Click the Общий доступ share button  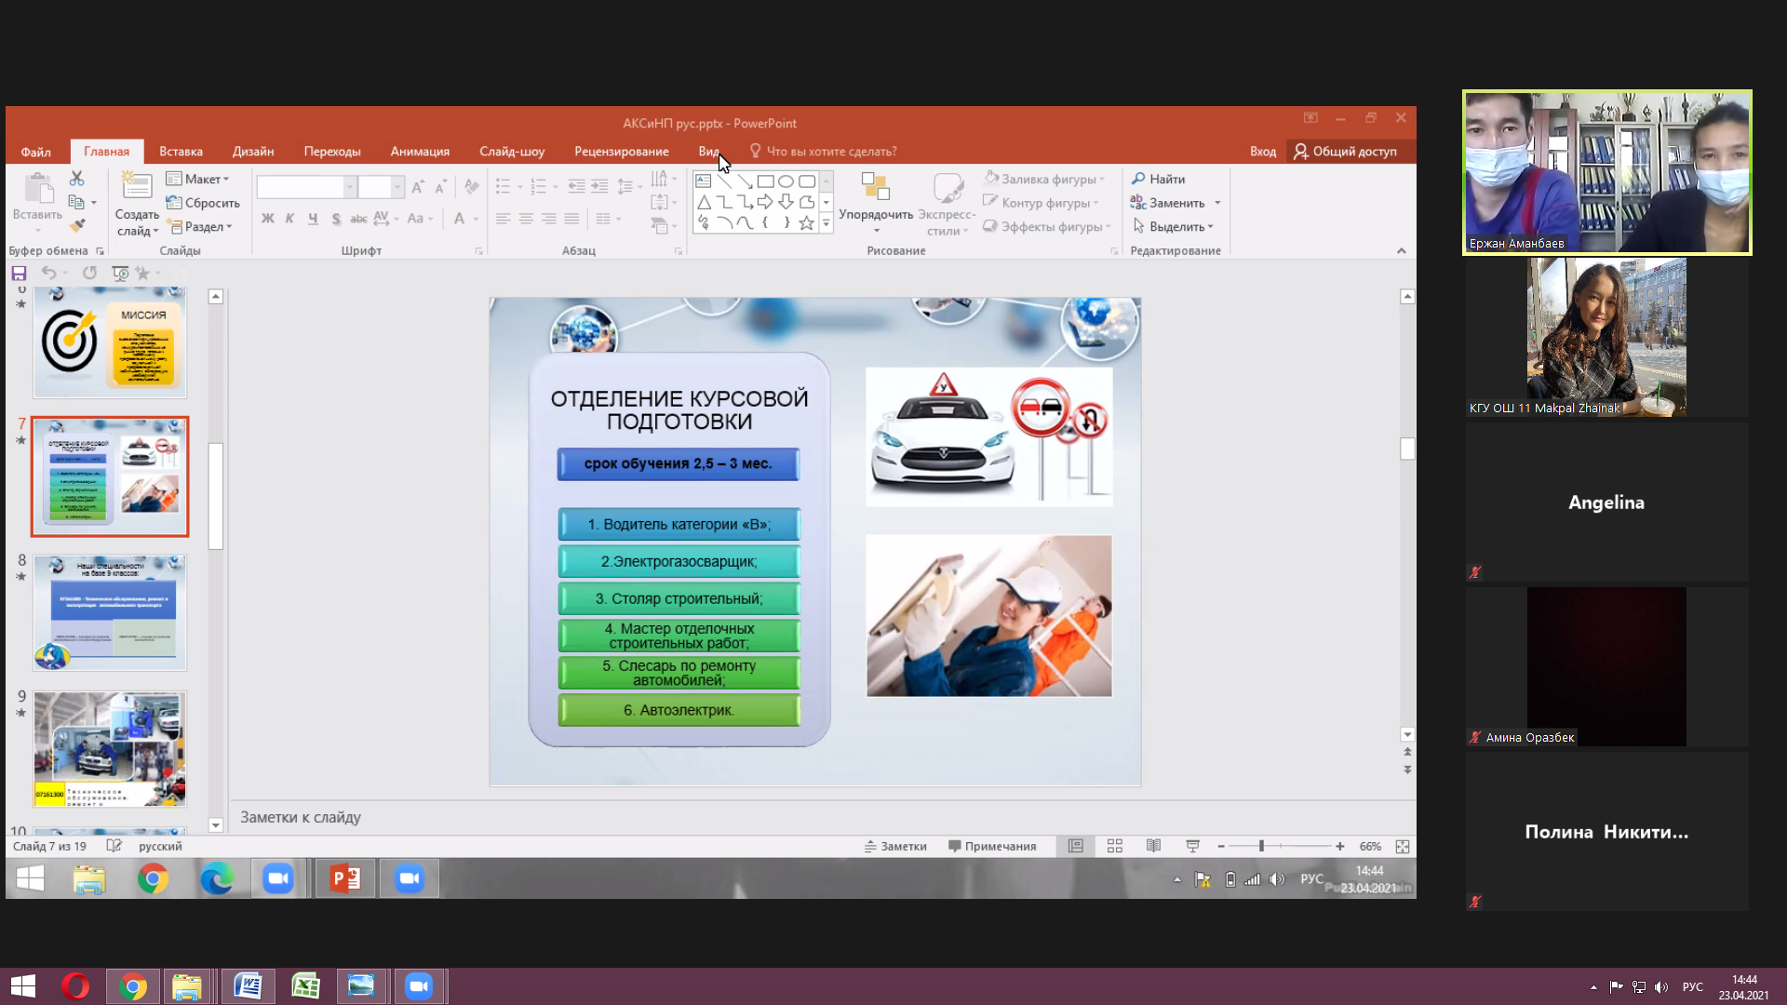[x=1345, y=151]
